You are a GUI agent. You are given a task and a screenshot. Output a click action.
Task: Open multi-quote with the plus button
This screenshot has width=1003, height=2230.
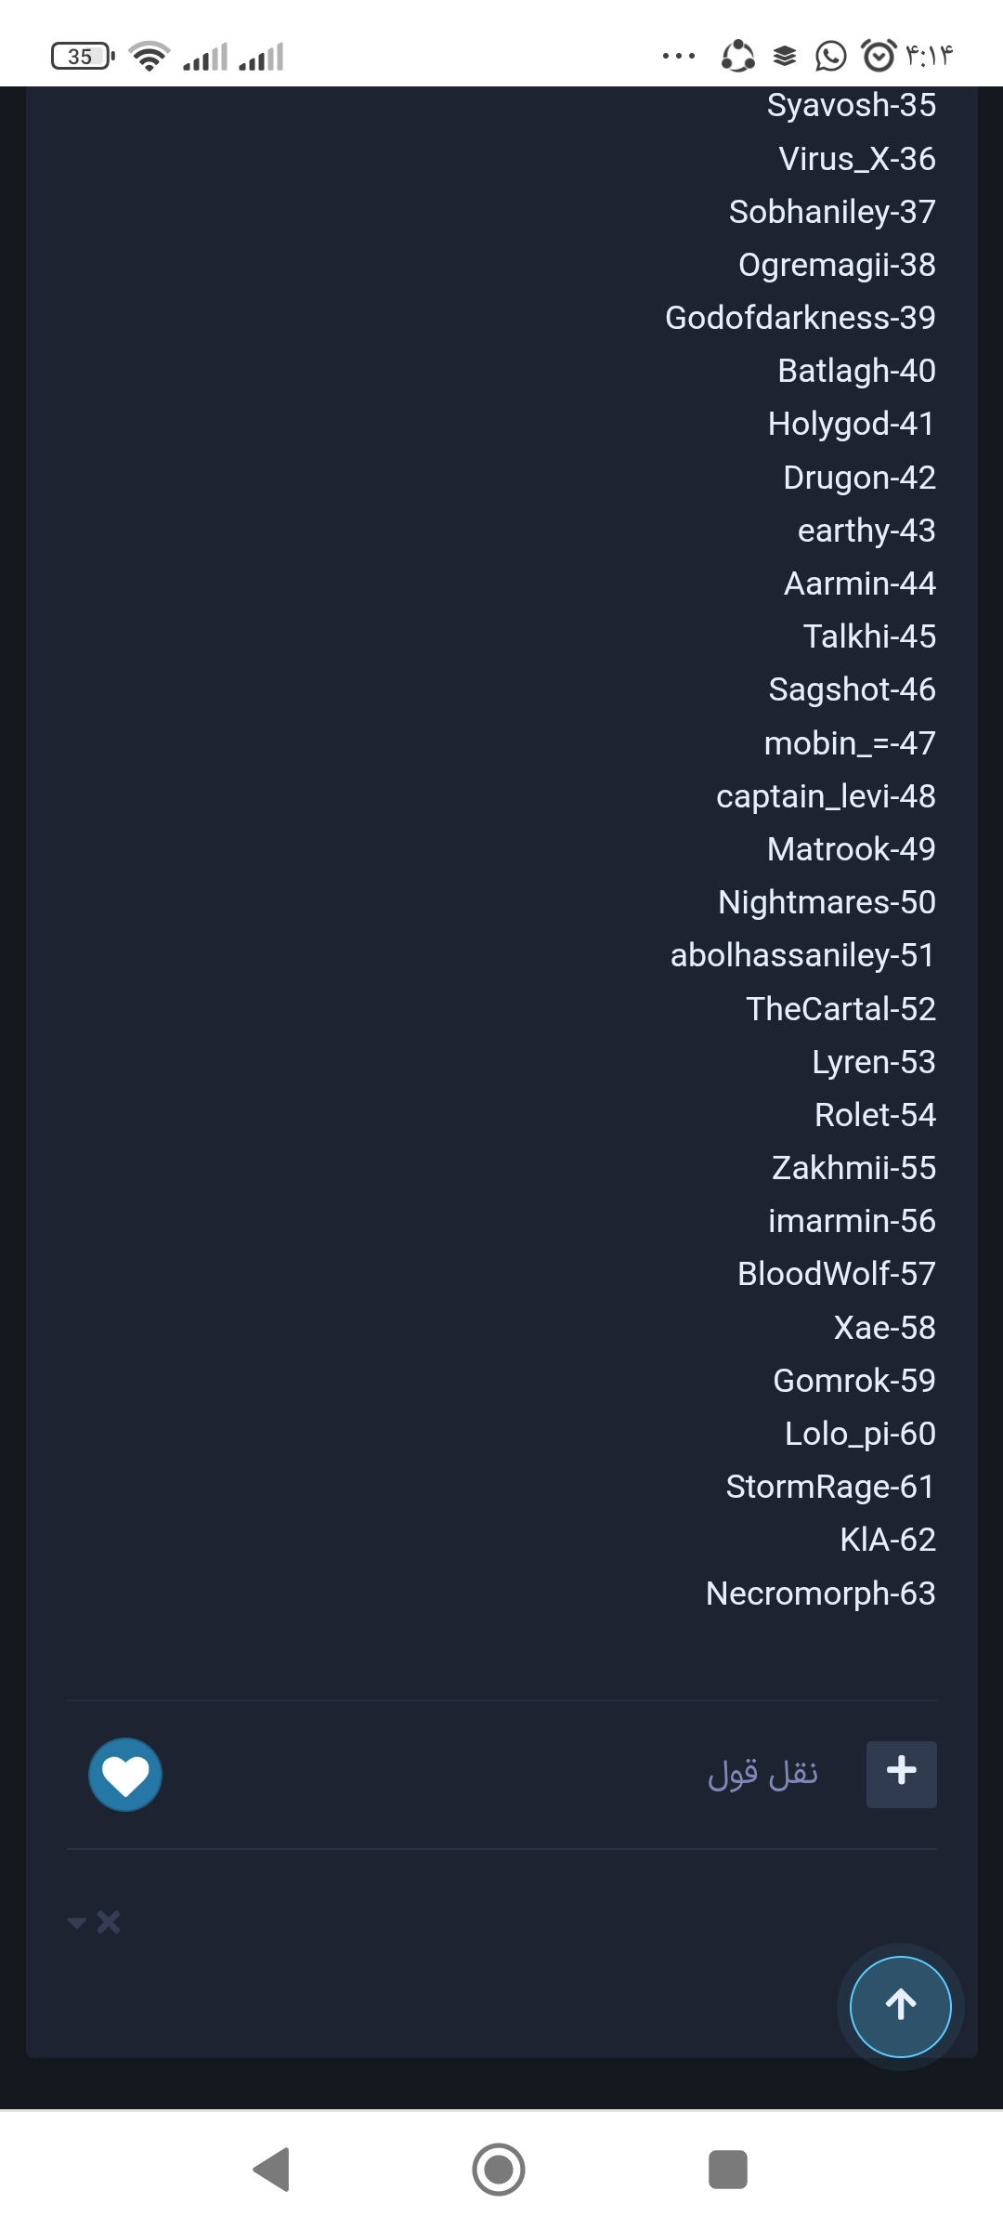(901, 1774)
